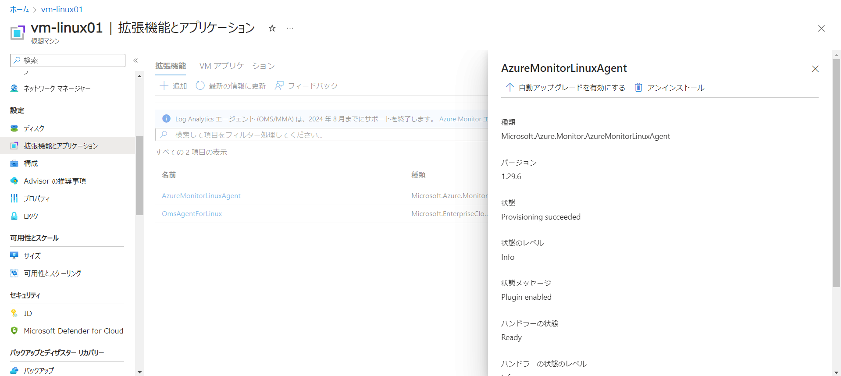Image resolution: width=841 pixels, height=376 pixels.
Task: Click the favorite star icon
Action: click(272, 28)
